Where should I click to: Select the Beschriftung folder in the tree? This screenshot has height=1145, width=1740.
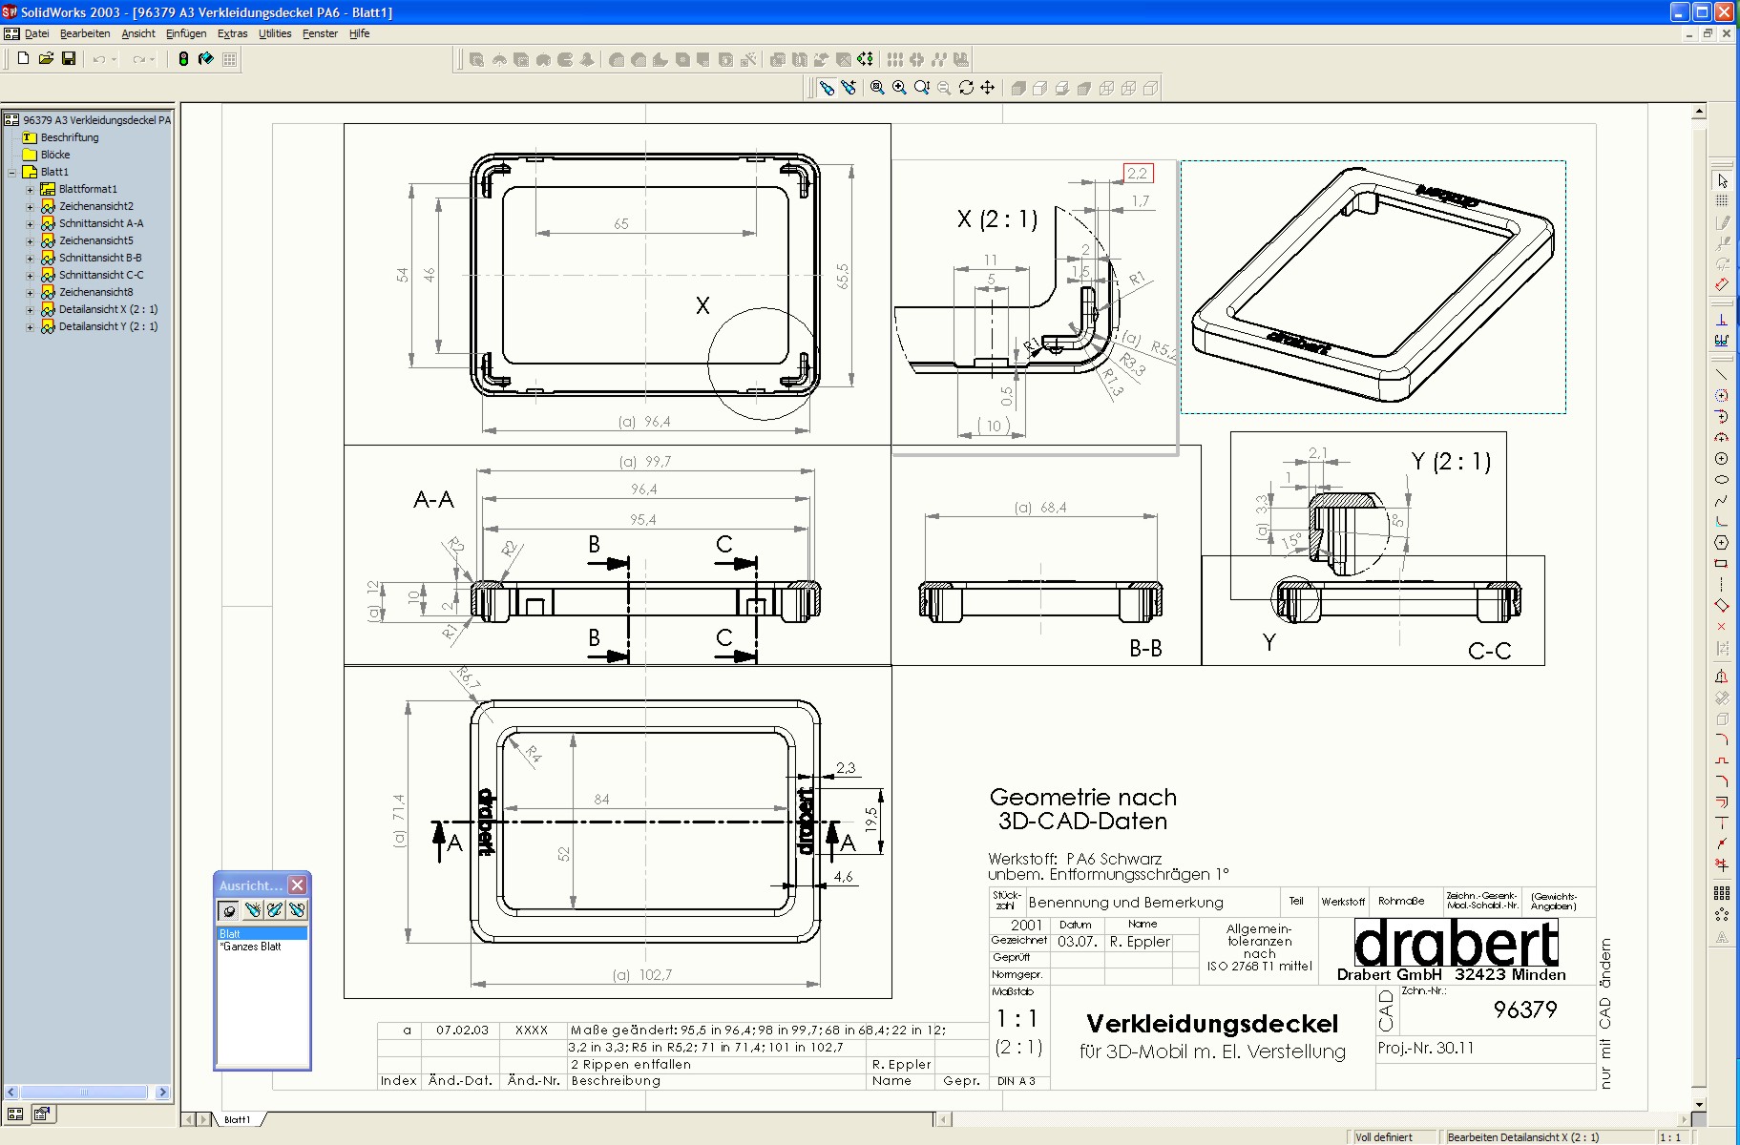tap(69, 137)
